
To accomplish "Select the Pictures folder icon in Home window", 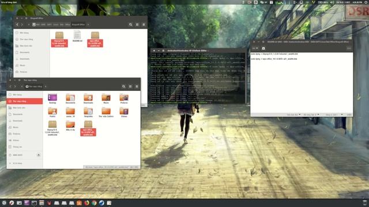I will point(124,97).
